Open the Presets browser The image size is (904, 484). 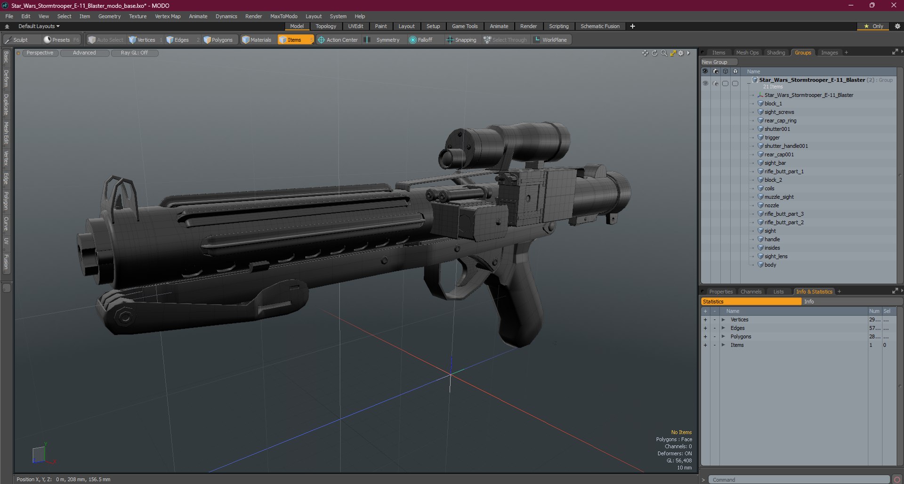(x=61, y=40)
